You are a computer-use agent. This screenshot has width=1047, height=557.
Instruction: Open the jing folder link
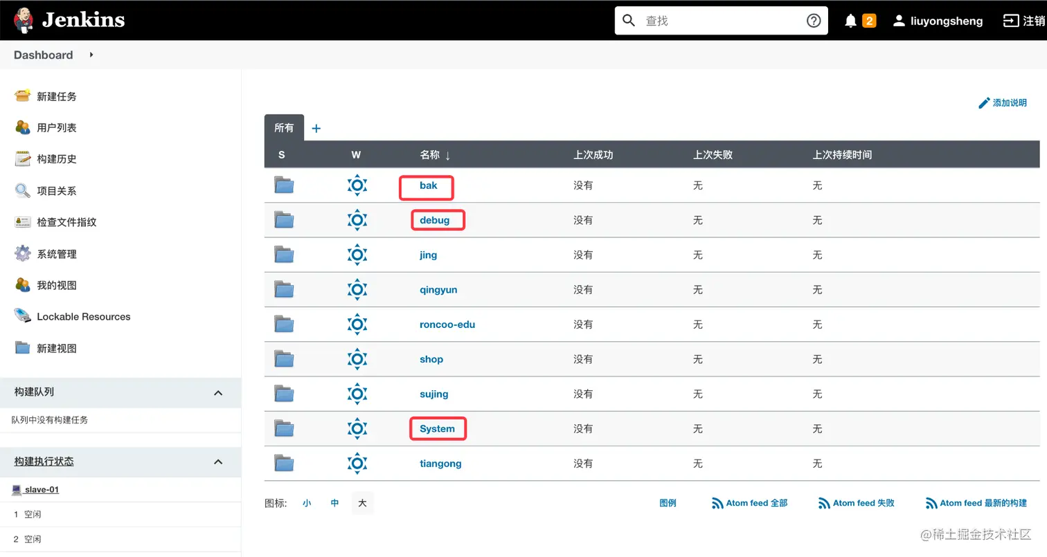(429, 255)
